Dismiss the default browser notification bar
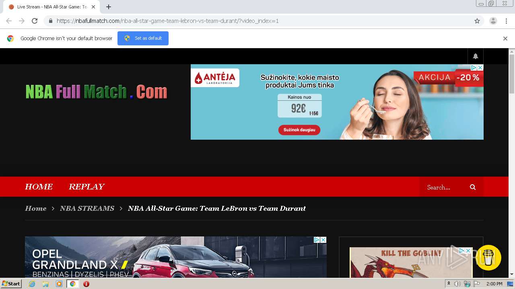The image size is (515, 289). tap(505, 39)
